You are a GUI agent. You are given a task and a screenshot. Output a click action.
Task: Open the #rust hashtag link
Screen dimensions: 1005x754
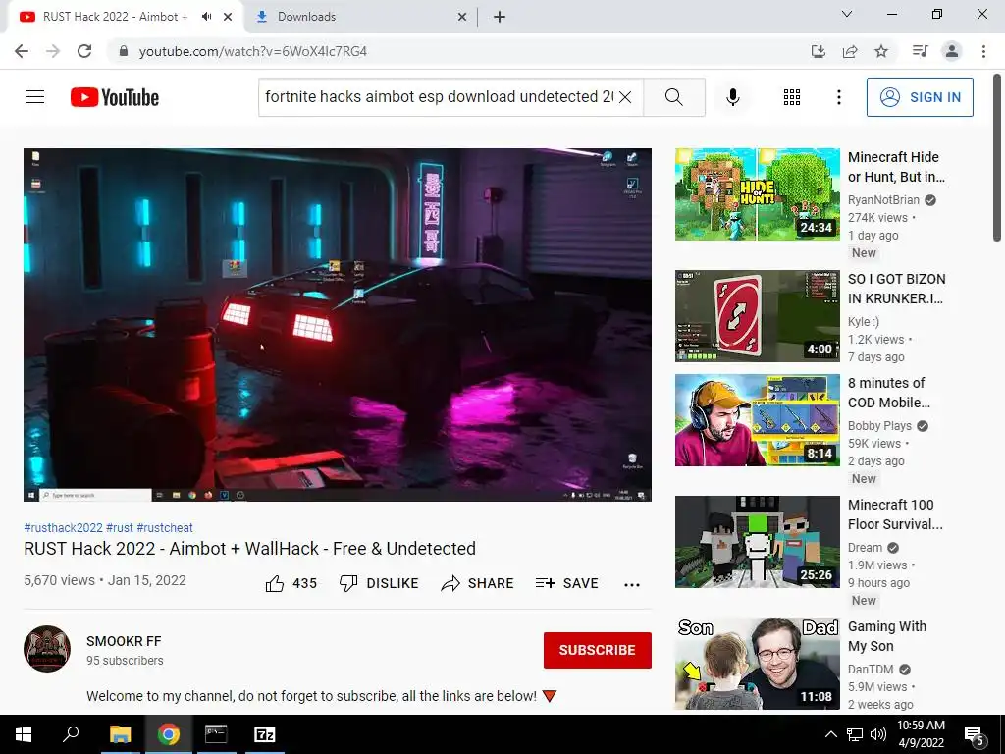119,527
